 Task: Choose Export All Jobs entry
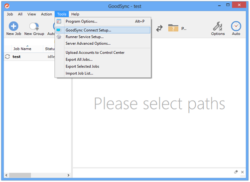[103, 60]
